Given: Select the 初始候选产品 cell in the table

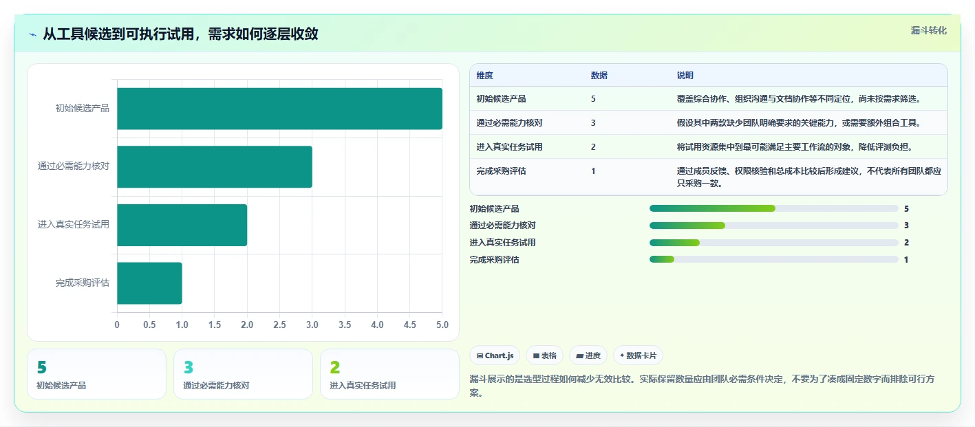Looking at the screenshot, I should coord(501,99).
